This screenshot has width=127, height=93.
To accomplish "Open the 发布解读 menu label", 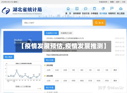I will pyautogui.click(x=77, y=13).
